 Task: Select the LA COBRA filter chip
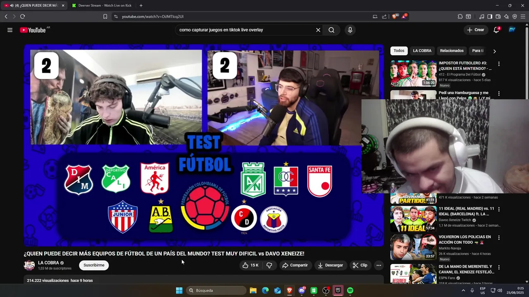point(422,51)
